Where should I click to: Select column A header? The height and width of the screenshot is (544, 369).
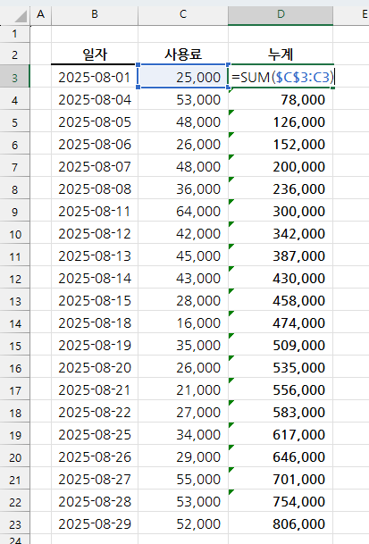[40, 15]
